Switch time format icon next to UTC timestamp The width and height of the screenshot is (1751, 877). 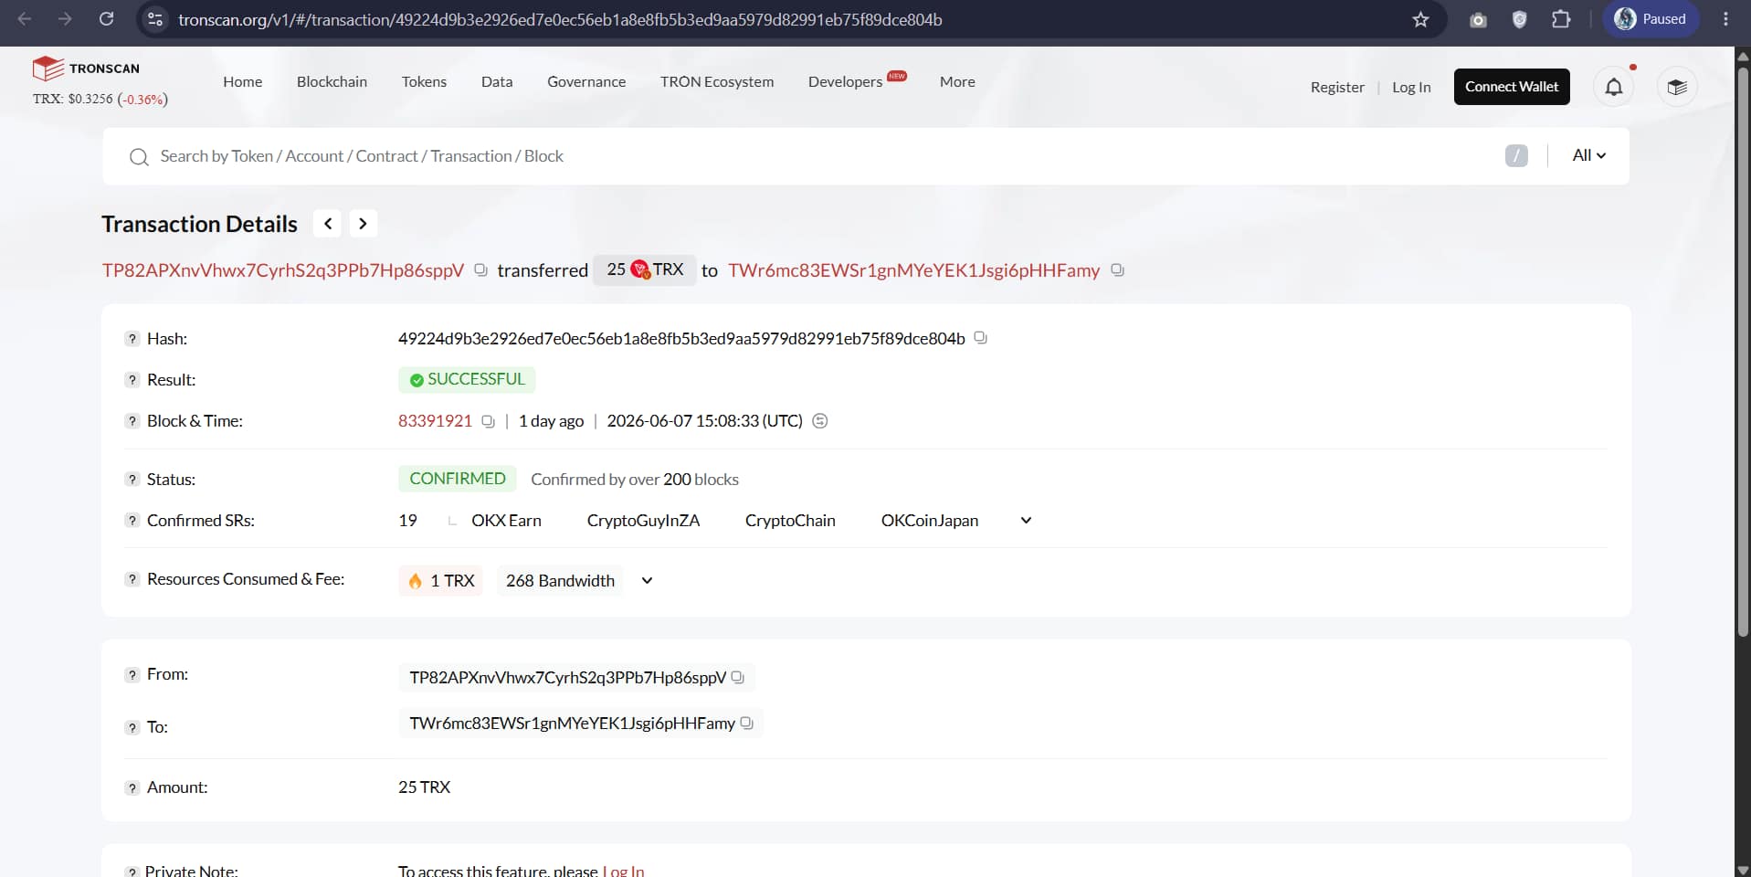click(820, 421)
